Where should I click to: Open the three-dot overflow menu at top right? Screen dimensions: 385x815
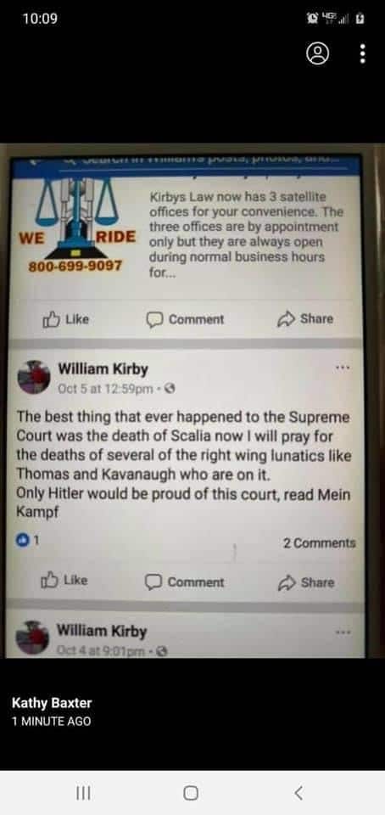click(363, 53)
